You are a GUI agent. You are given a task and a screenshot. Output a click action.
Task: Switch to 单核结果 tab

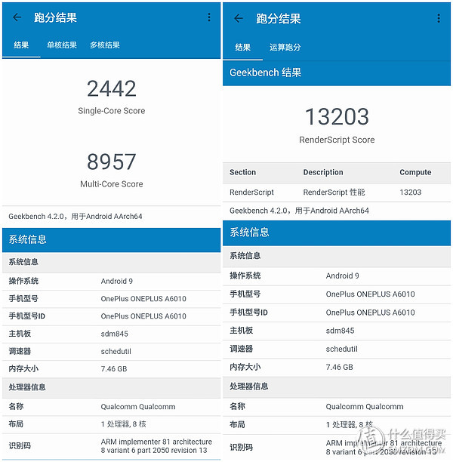point(62,45)
